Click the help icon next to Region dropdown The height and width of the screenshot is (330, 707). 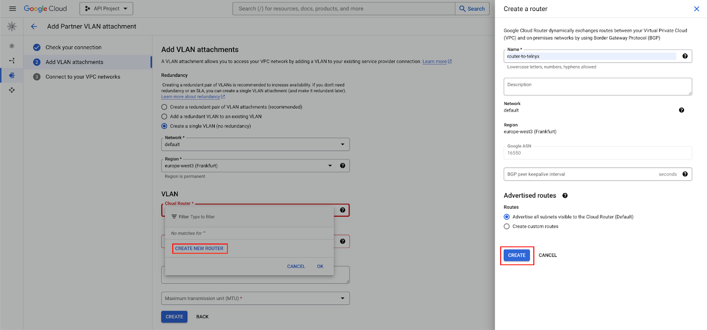[342, 165]
